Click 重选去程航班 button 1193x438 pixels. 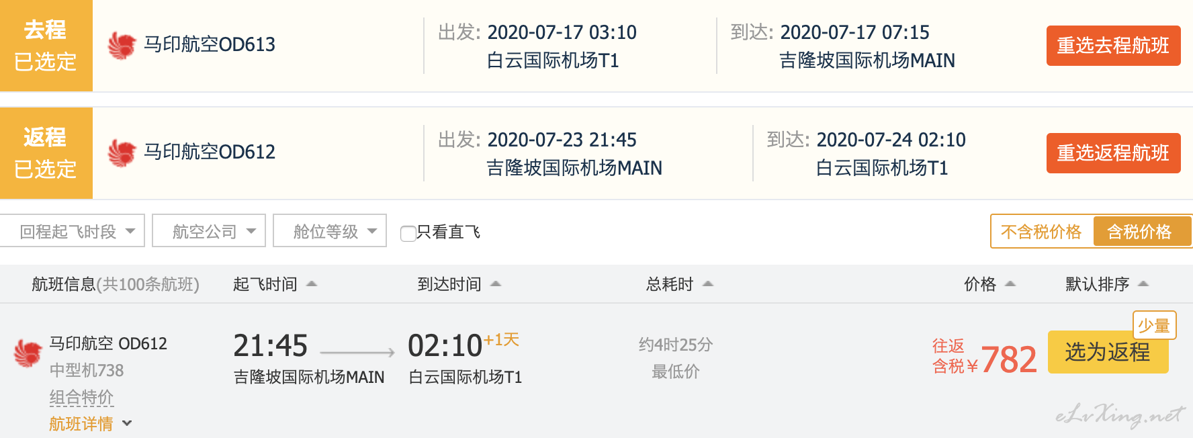1113,46
